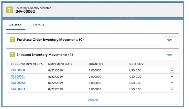Screen dimensions: 189x109
Task: Open record IIM-00061
Action: coord(18,76)
